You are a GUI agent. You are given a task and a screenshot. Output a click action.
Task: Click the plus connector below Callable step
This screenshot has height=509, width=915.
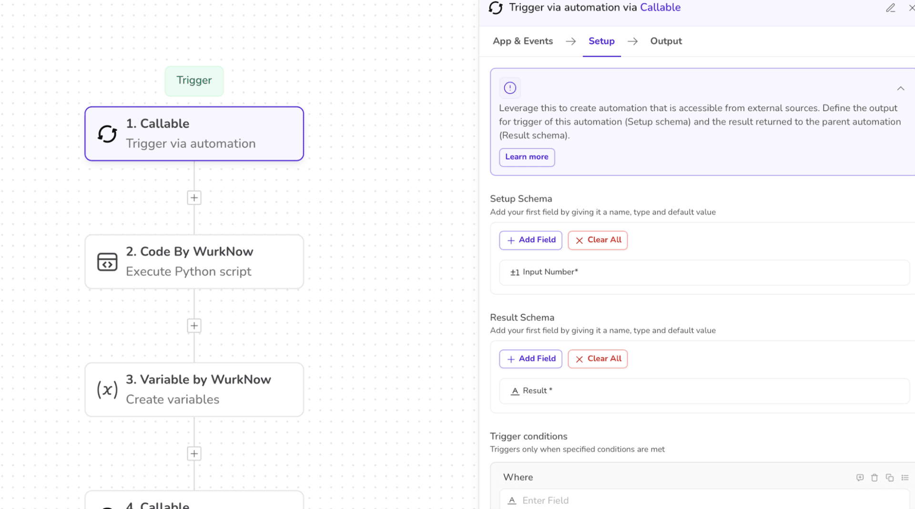click(194, 198)
